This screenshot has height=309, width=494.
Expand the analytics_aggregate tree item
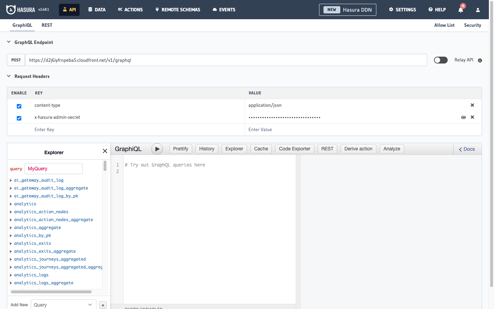(11, 227)
